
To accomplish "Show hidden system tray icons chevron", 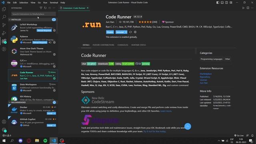I will [x=219, y=140].
